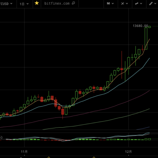Click the 12月 date axis label
The image size is (158, 158).
128,152
